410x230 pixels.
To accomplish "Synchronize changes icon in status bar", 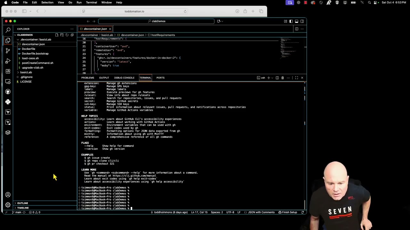I will [24, 212].
